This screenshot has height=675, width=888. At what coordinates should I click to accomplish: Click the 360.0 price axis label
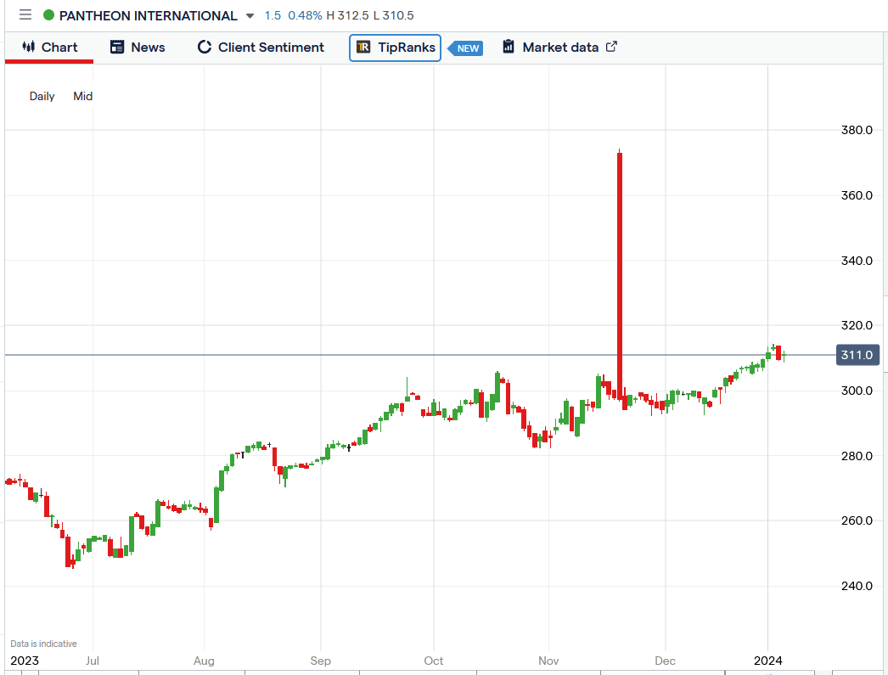(857, 195)
